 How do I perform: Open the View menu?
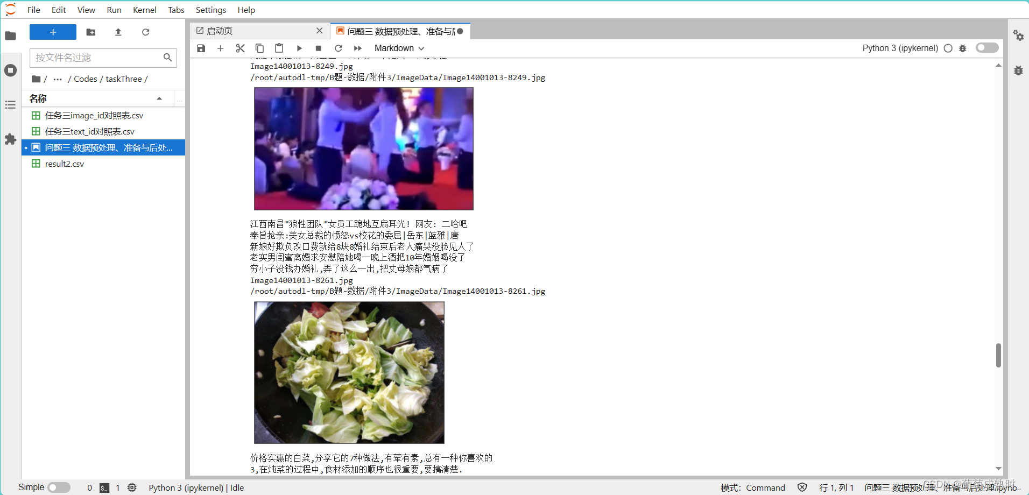(x=86, y=10)
